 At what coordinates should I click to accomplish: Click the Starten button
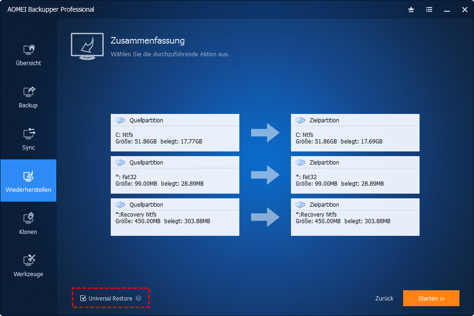[x=431, y=298]
